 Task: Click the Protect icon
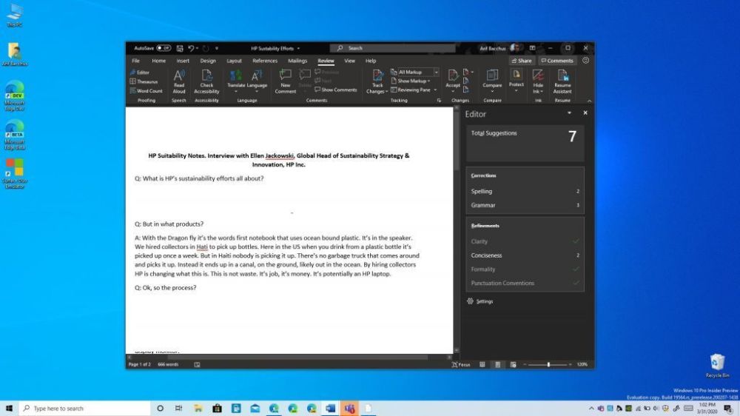pyautogui.click(x=517, y=75)
